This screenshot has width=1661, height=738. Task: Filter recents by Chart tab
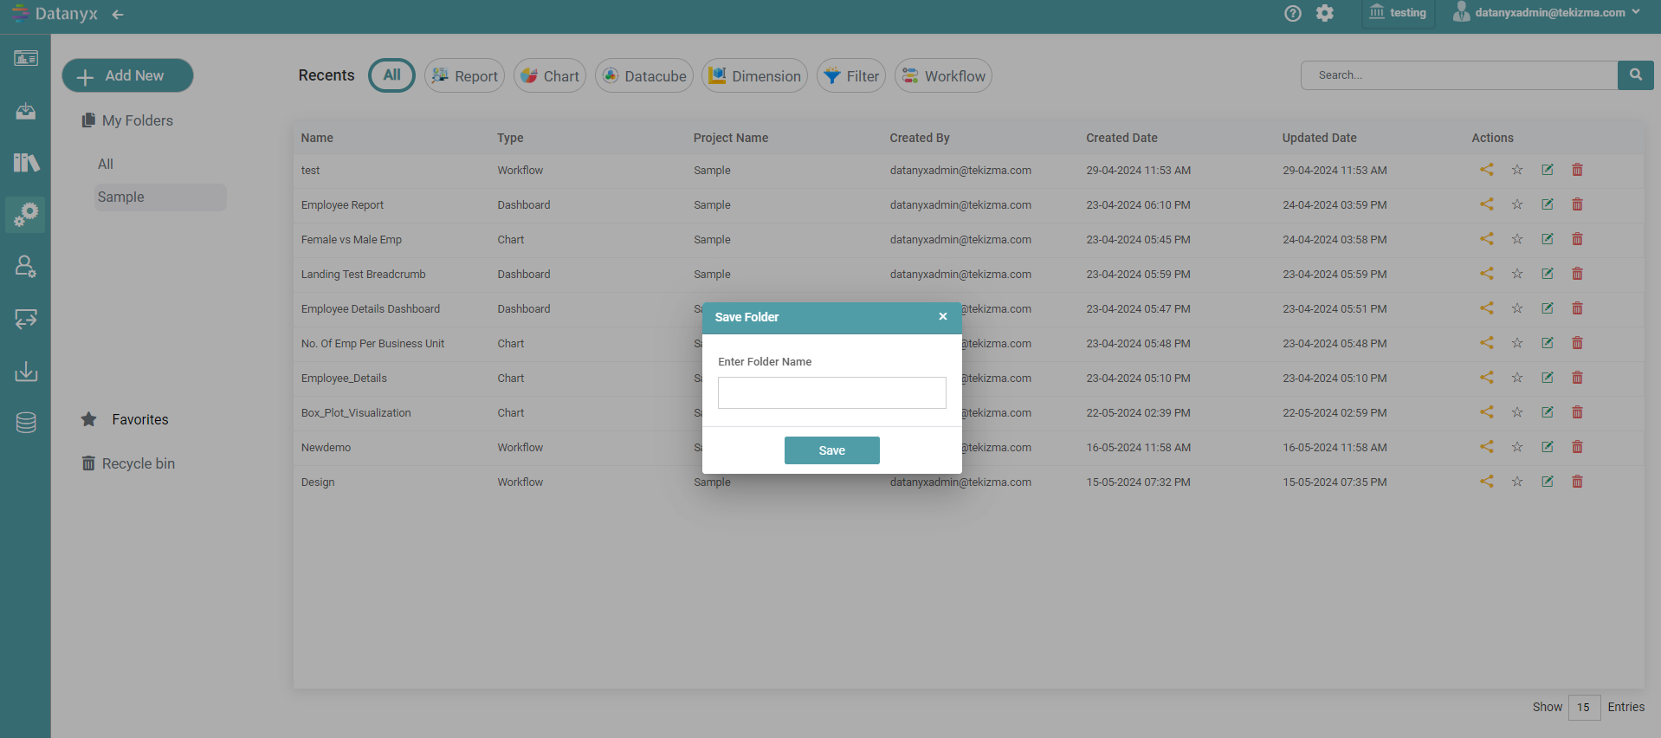tap(550, 76)
